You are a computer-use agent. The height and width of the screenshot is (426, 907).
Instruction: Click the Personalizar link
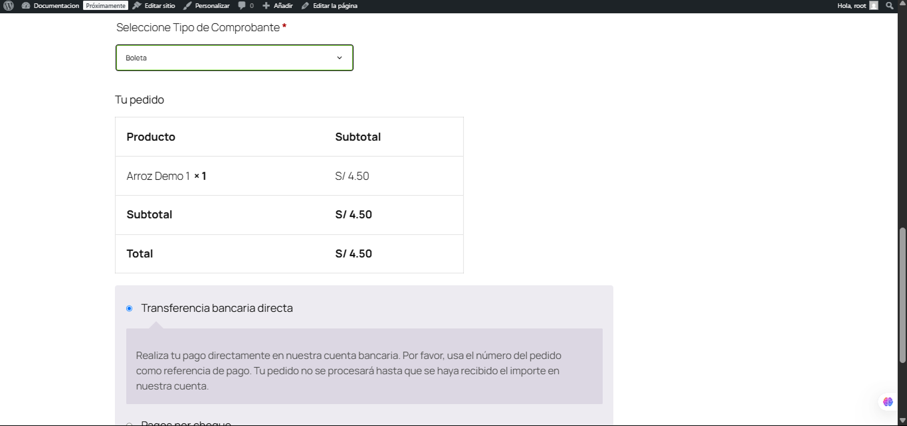point(212,5)
